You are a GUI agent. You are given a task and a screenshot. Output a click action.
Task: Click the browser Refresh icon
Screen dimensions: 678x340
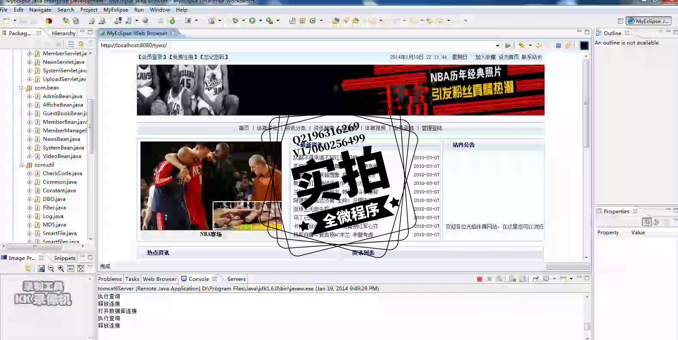568,45
